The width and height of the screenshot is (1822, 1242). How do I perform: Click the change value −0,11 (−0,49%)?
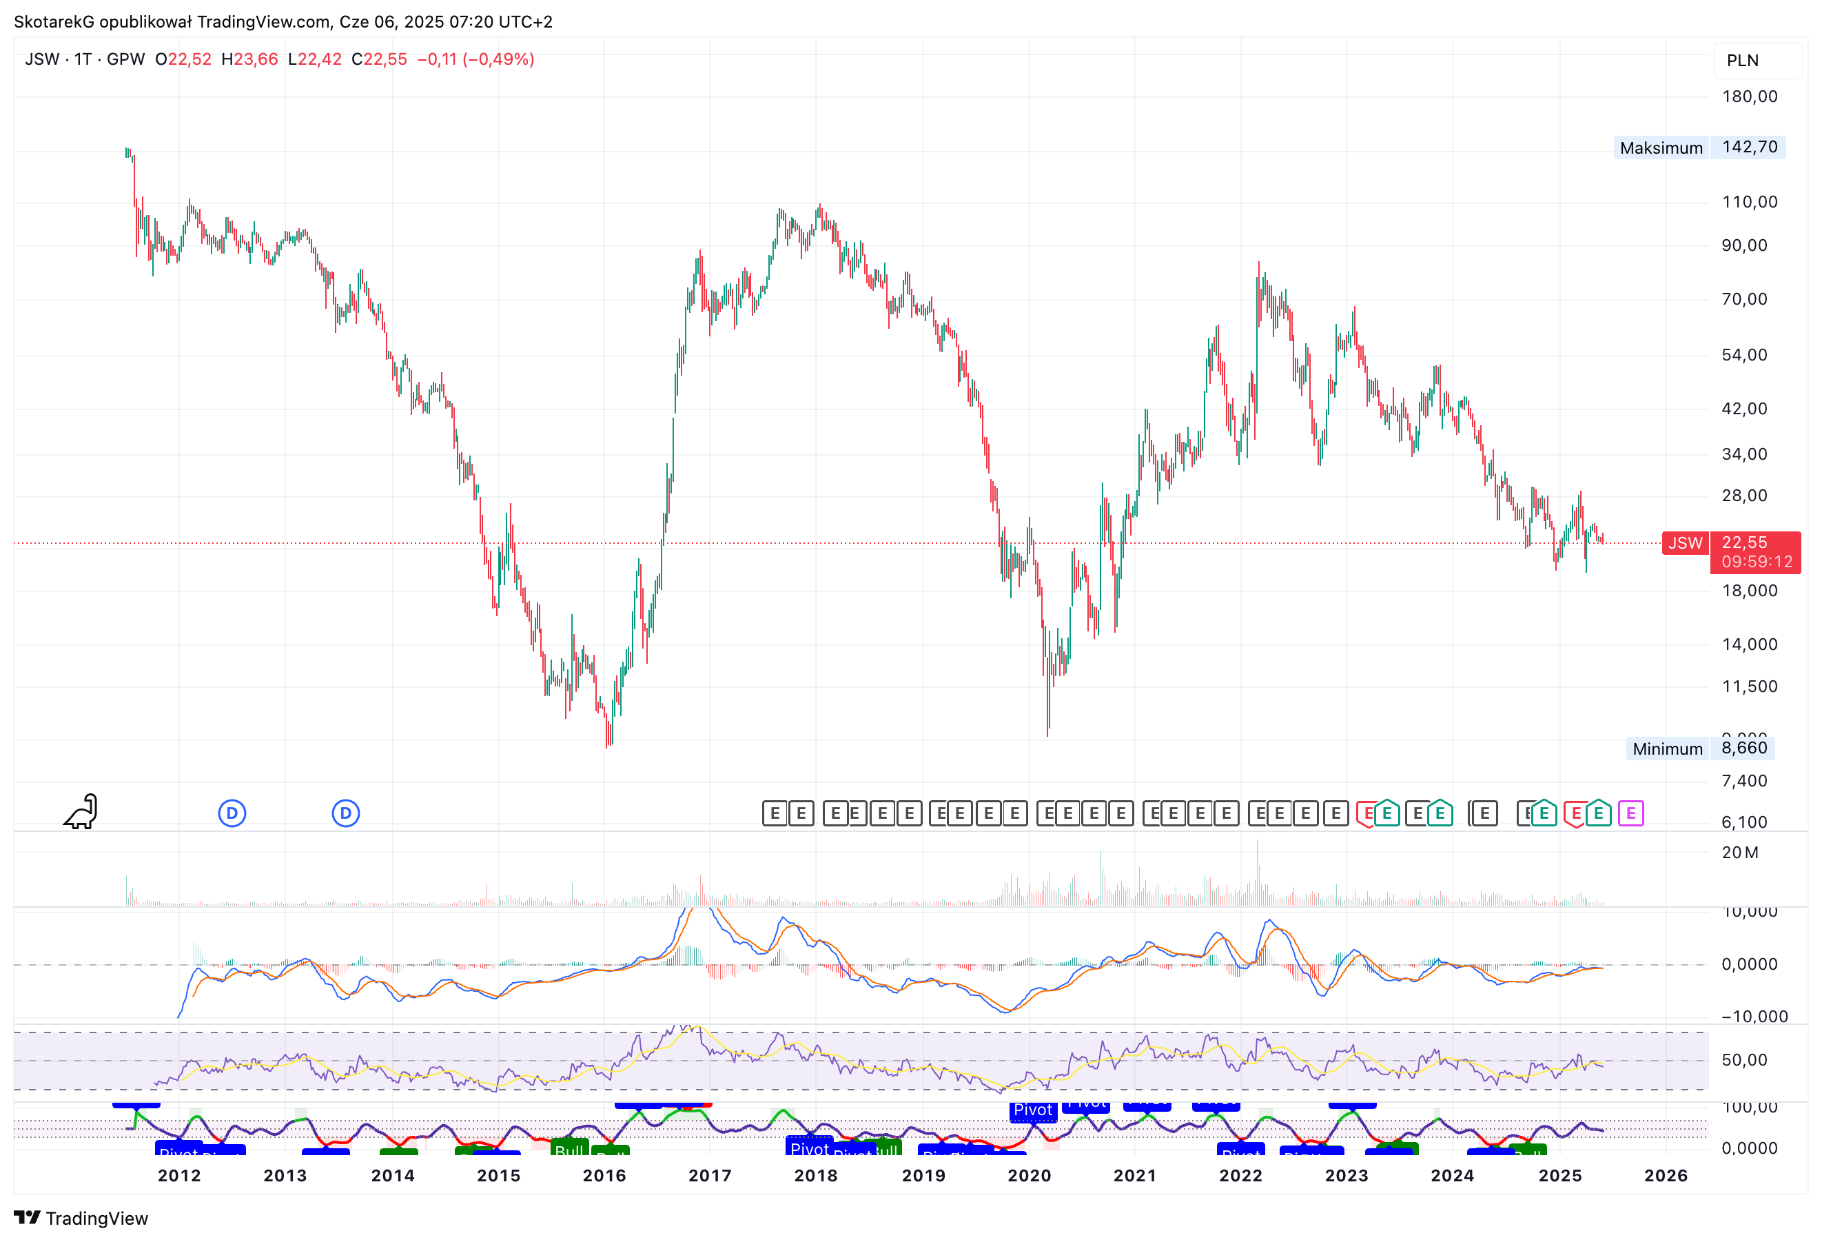coord(475,59)
